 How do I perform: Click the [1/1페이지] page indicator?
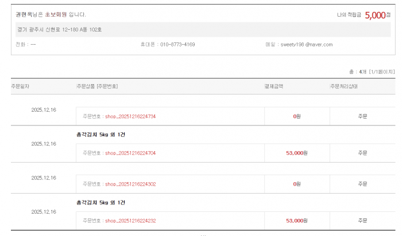[x=382, y=72]
